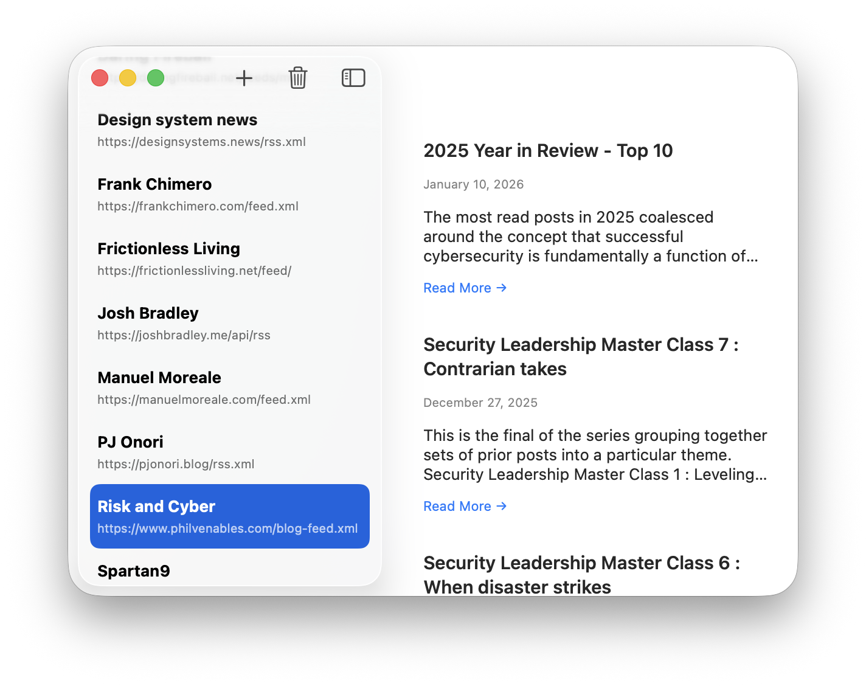866x686 pixels.
Task: Click the excerpt starting 'The most read posts'
Action: (590, 237)
